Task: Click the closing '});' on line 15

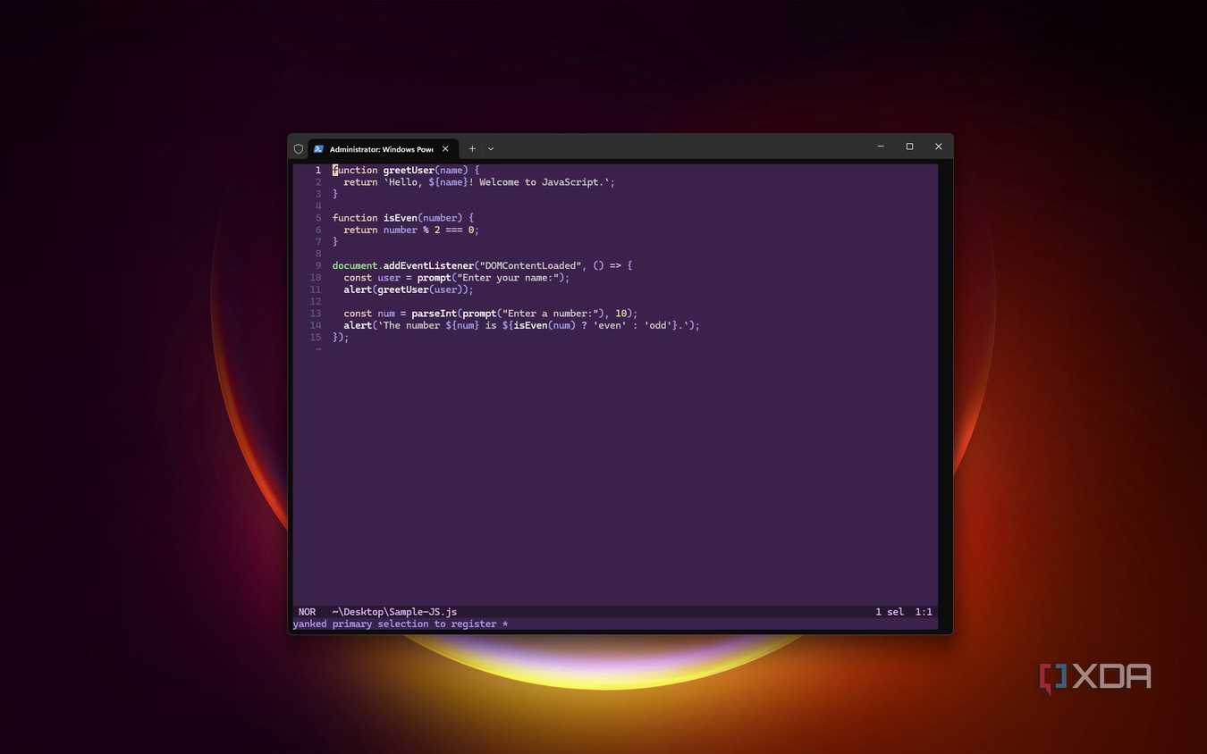Action: (341, 338)
